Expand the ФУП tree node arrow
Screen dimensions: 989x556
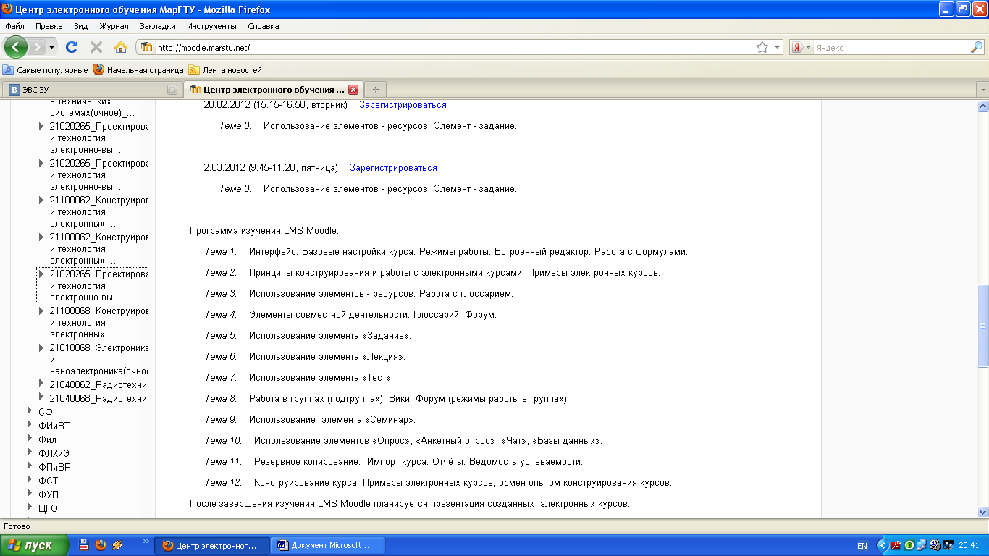30,494
